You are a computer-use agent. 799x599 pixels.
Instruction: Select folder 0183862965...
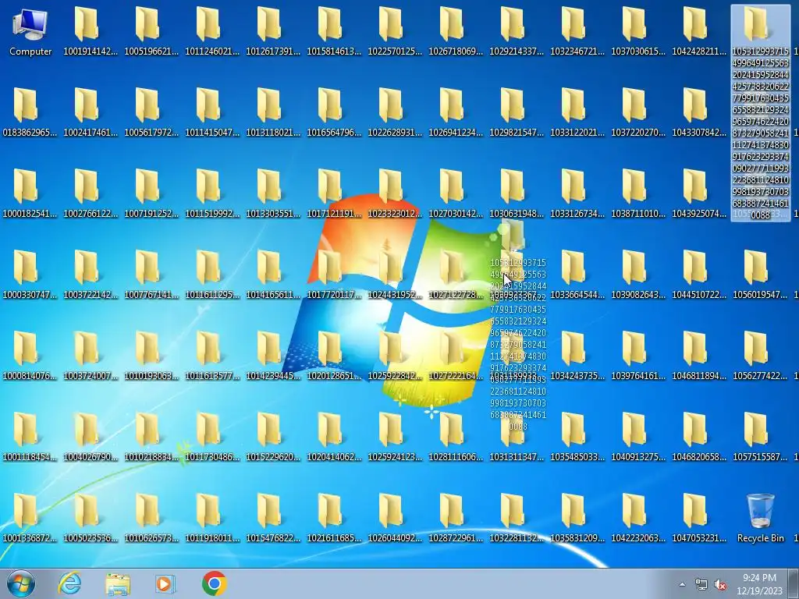click(30, 112)
